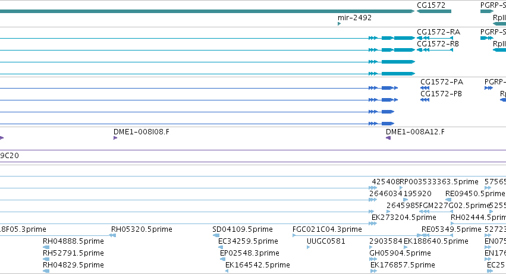Screen dimensions: 506x274
Task: Click the EK188640.5prime EST label
Action: pyautogui.click(x=436, y=241)
